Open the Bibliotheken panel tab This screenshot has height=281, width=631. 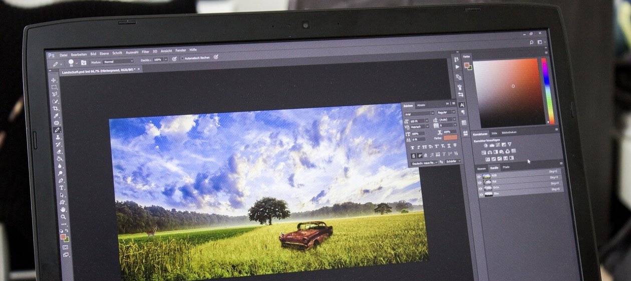(x=509, y=132)
